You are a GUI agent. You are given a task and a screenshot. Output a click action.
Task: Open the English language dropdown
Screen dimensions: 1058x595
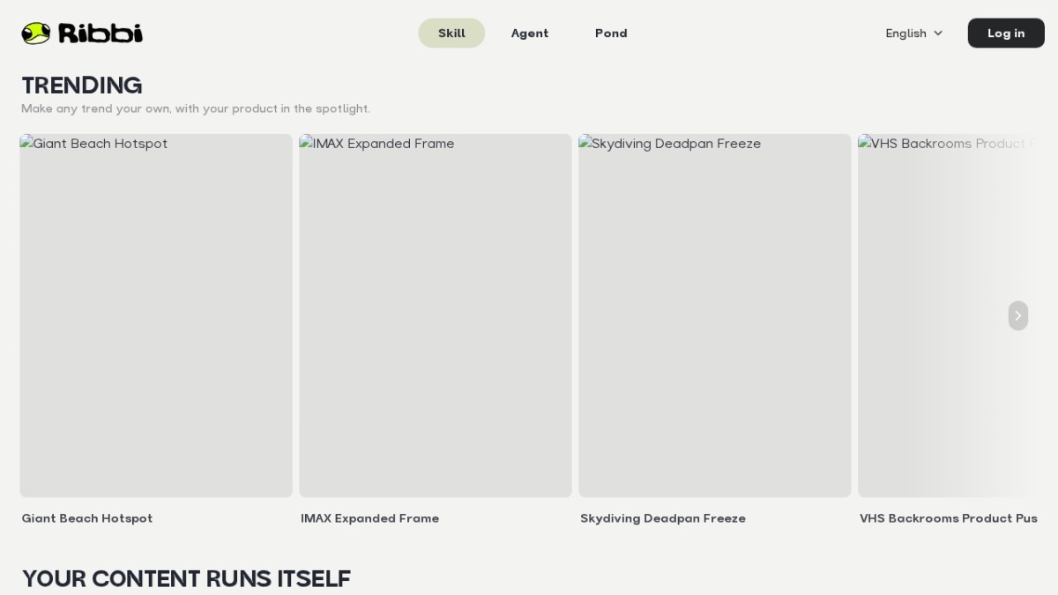click(x=914, y=33)
